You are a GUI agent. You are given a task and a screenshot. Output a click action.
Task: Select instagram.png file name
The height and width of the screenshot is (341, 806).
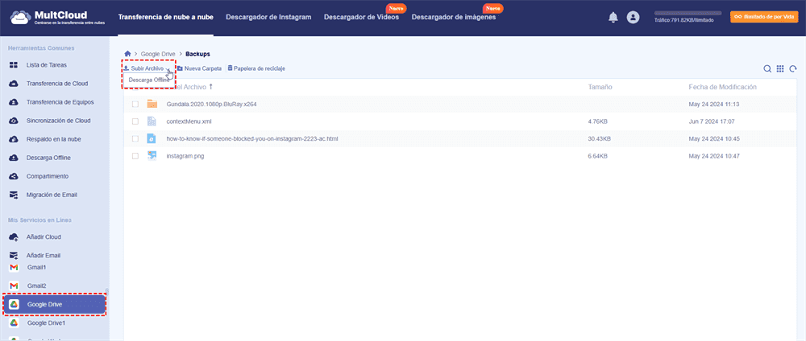point(185,156)
